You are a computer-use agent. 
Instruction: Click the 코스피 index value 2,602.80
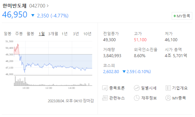point(111,72)
